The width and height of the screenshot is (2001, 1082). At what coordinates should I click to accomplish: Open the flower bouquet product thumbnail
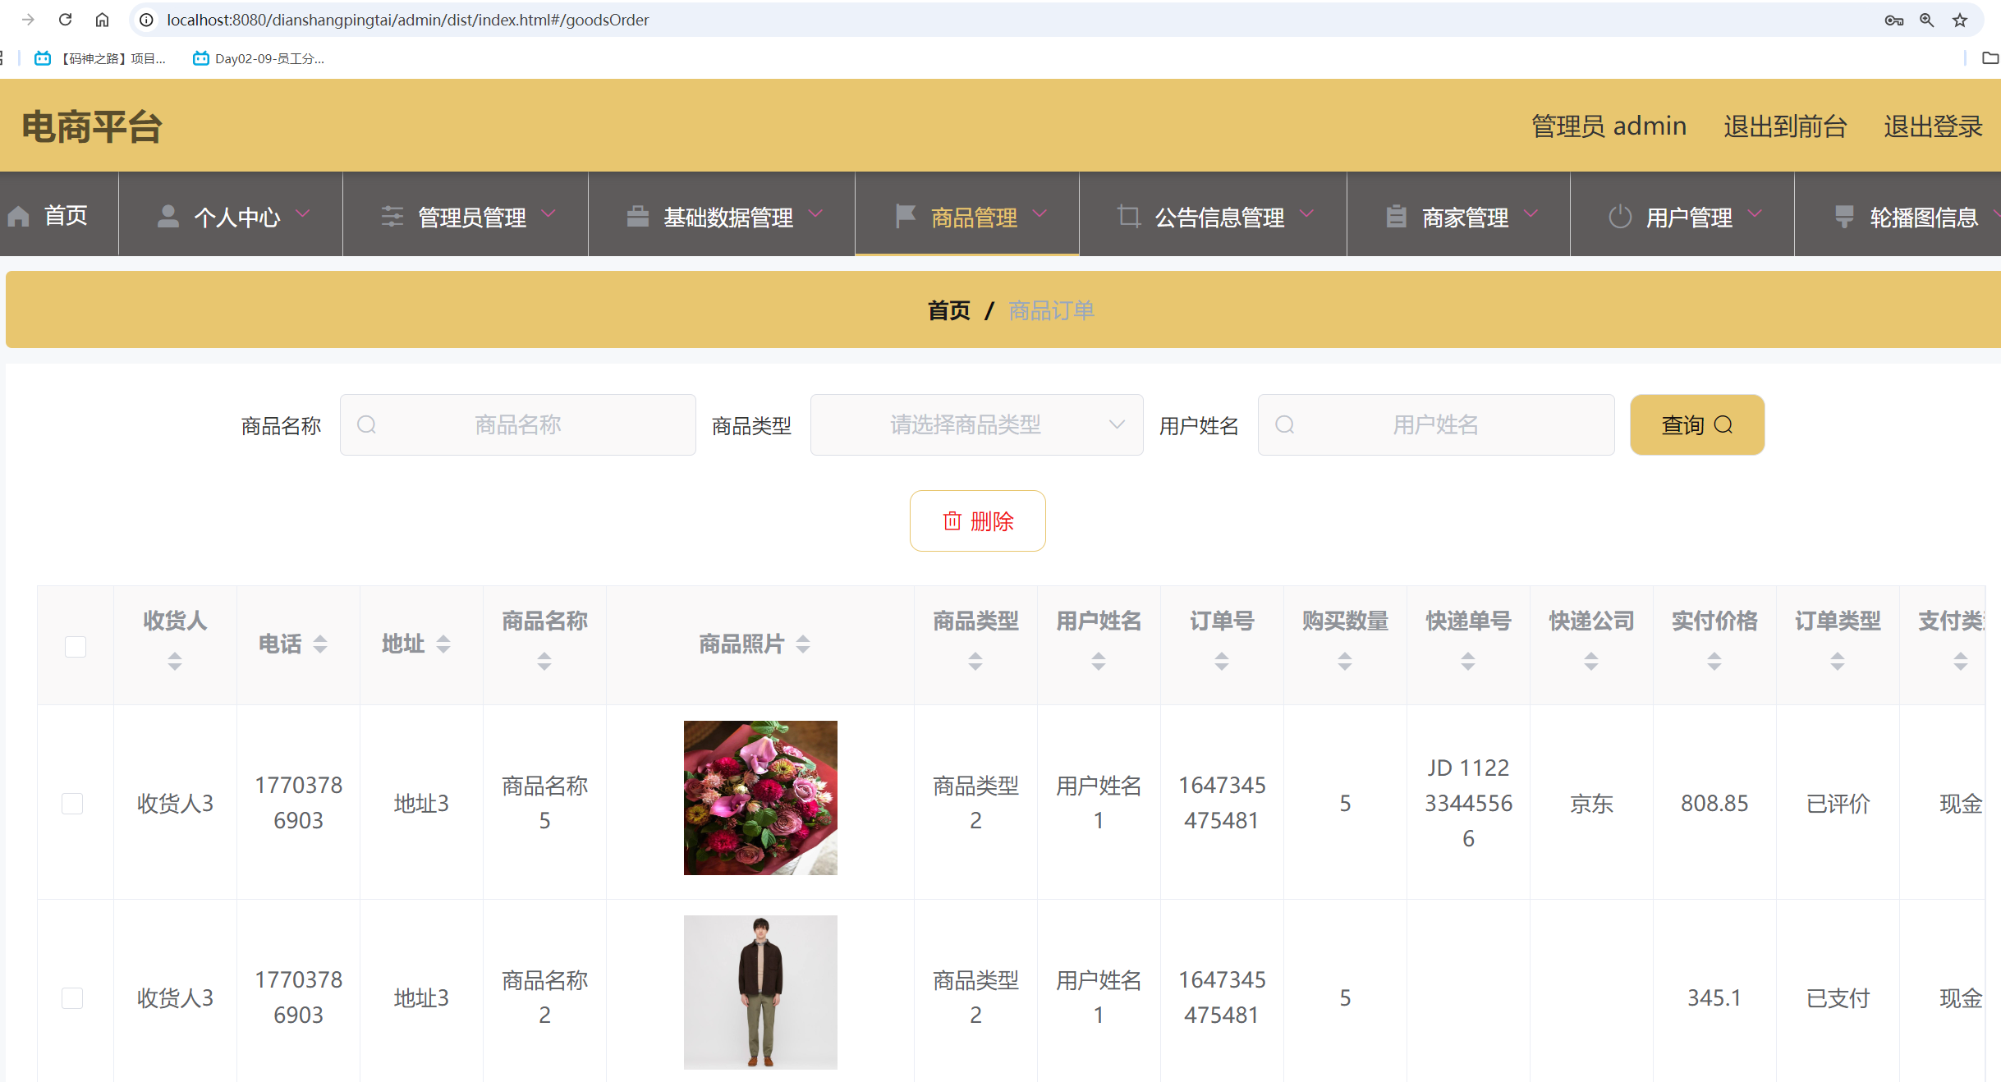click(760, 797)
